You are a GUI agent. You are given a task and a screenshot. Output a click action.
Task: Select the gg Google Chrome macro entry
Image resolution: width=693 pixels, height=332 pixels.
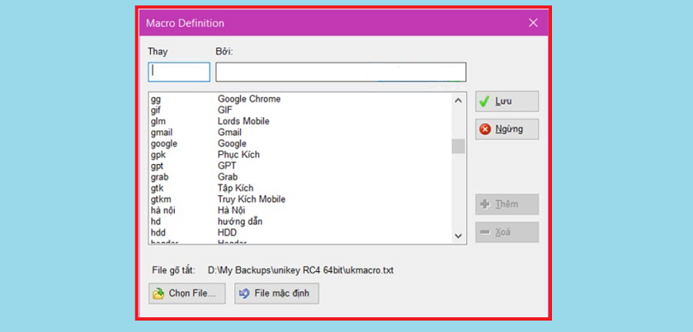[247, 99]
